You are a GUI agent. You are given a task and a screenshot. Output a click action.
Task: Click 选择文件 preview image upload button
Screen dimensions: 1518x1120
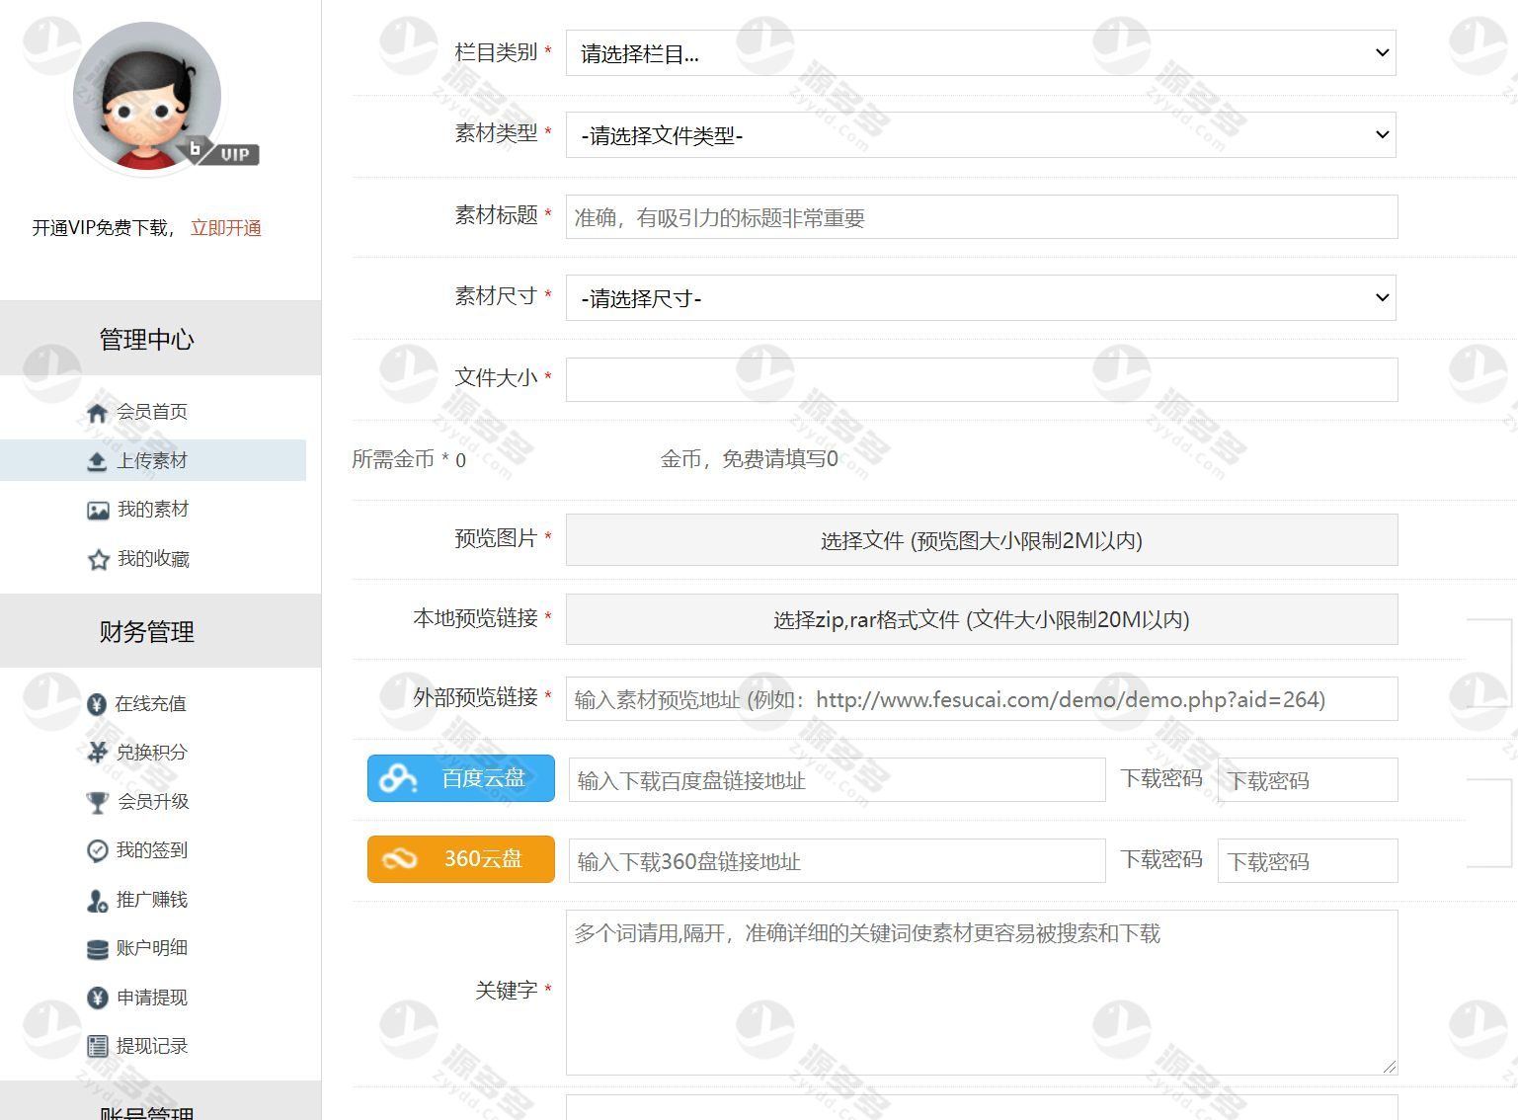(981, 540)
